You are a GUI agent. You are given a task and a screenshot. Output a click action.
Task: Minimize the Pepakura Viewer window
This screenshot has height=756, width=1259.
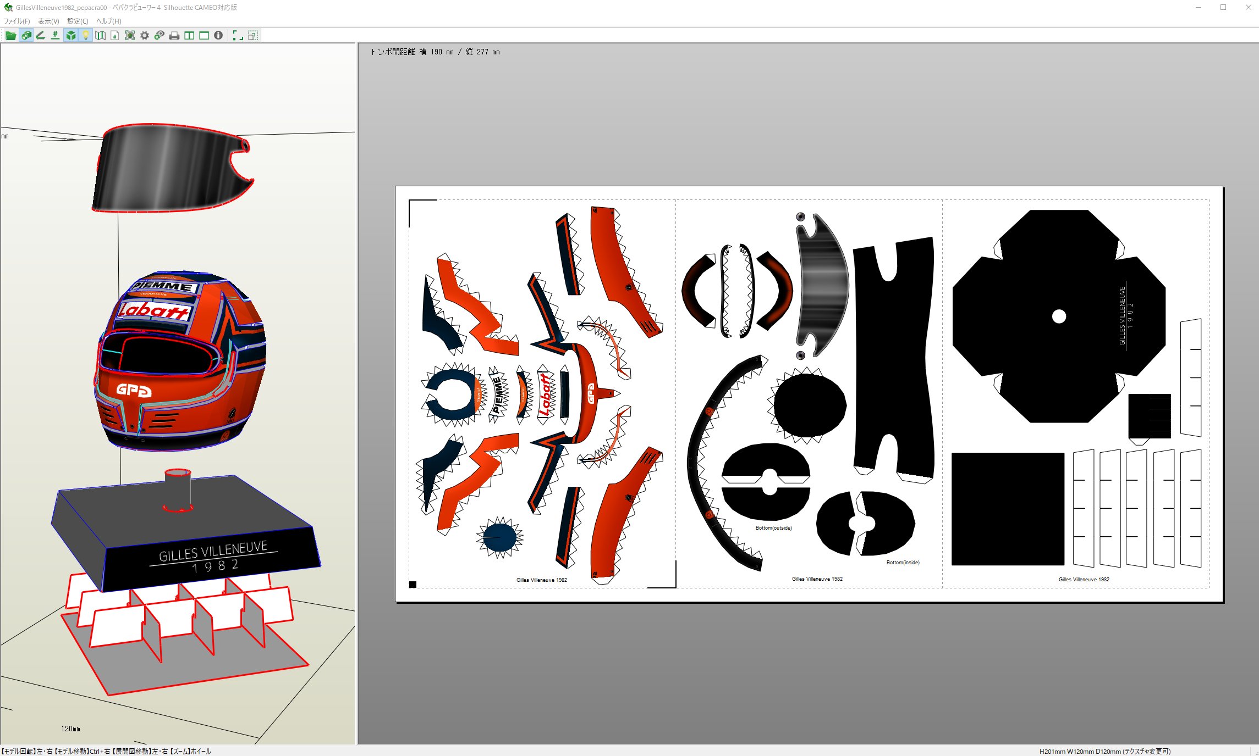[1198, 7]
